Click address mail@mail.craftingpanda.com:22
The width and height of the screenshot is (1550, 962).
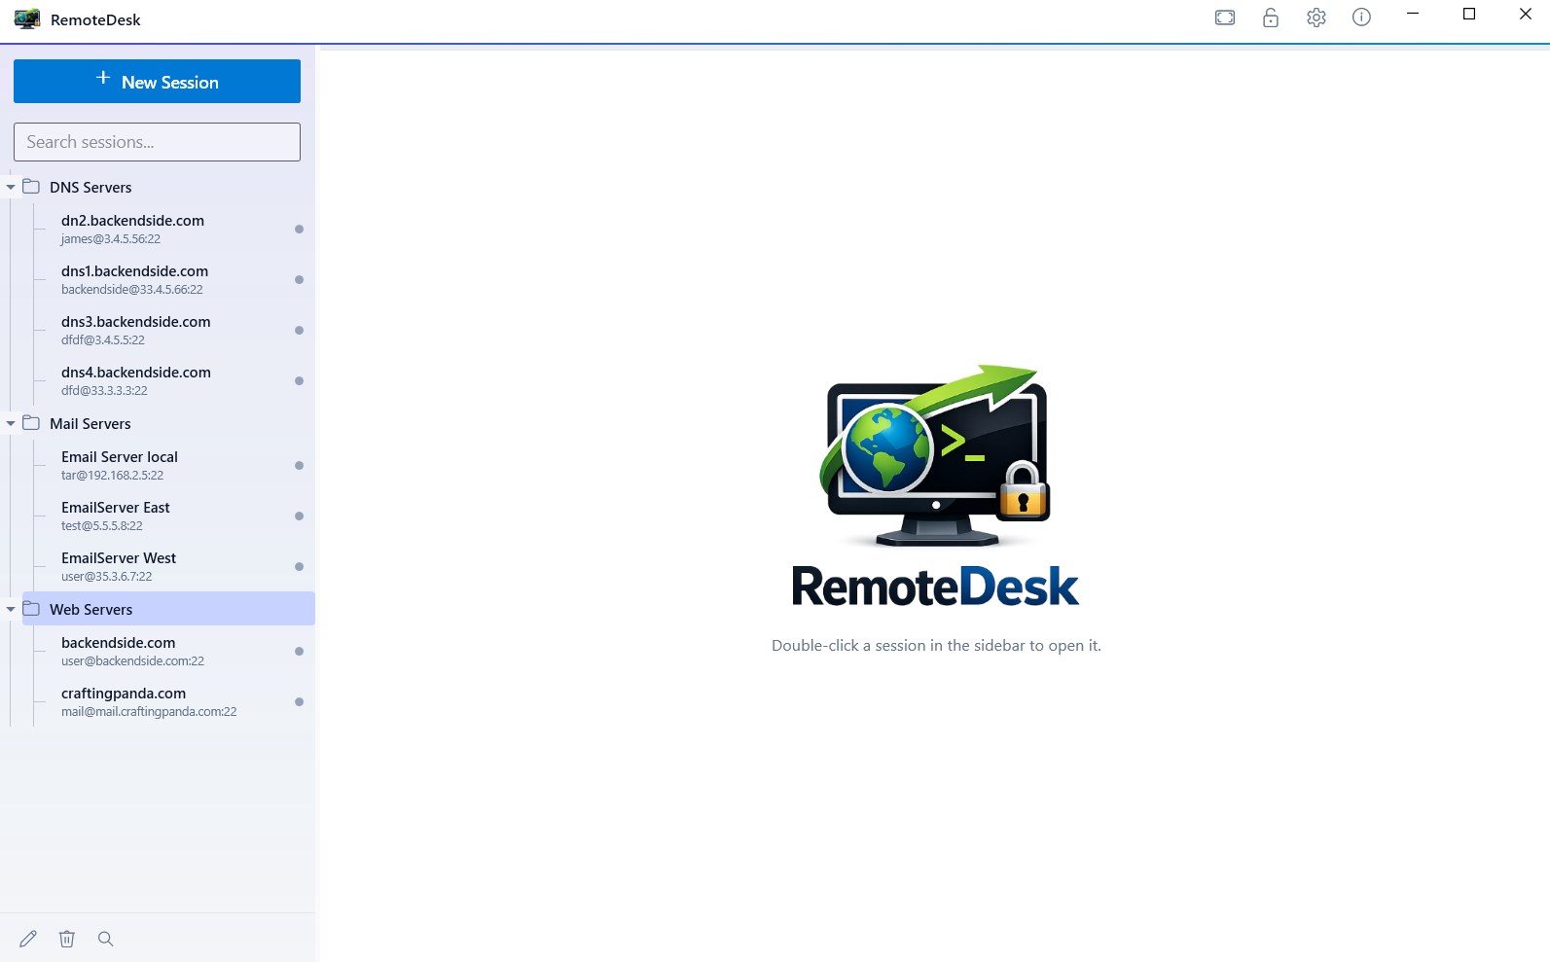click(x=149, y=712)
